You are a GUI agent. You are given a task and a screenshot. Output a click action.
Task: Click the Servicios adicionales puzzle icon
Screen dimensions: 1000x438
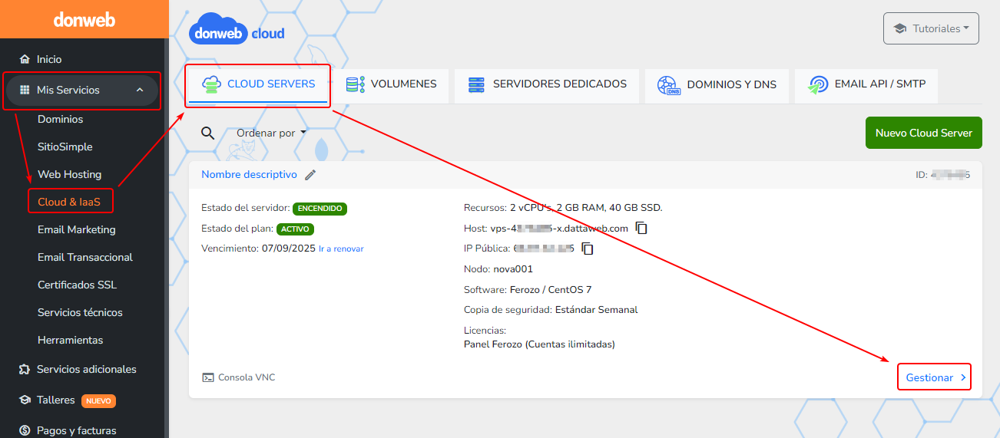click(x=25, y=369)
